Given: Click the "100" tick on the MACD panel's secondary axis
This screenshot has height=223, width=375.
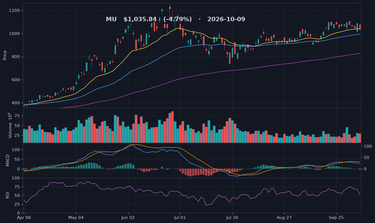Looking at the screenshot, I should click(368, 146).
